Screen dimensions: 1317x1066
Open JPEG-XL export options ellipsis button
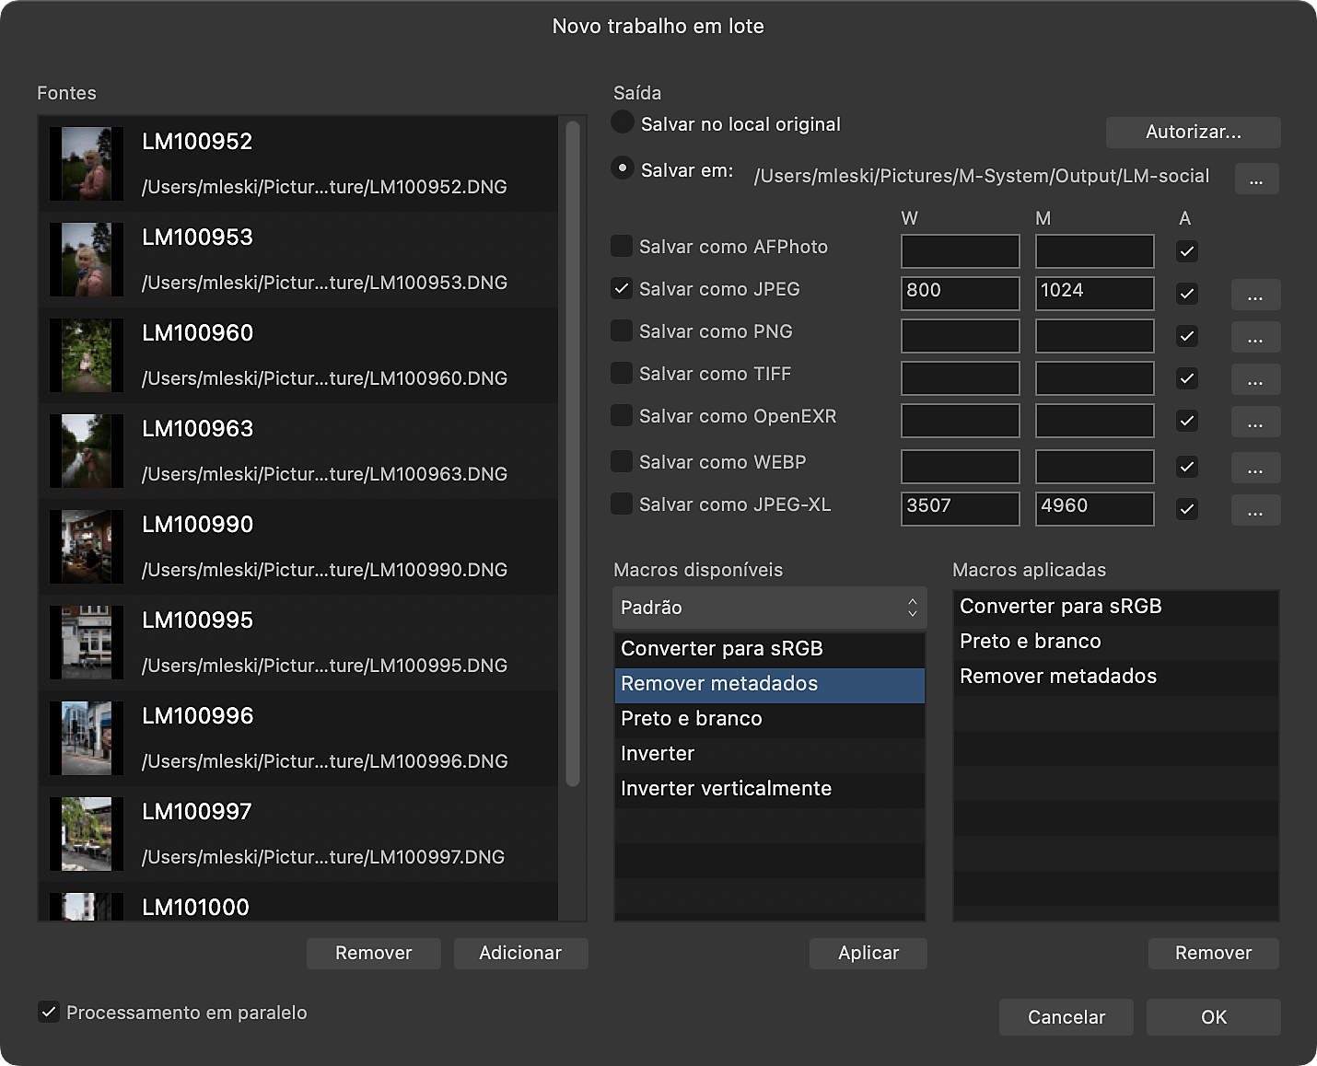[x=1255, y=510]
